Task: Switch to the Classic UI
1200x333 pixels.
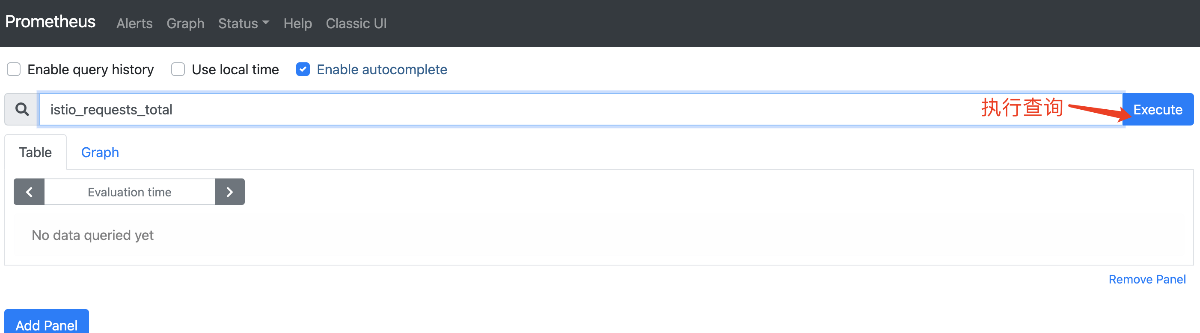Action: (356, 23)
